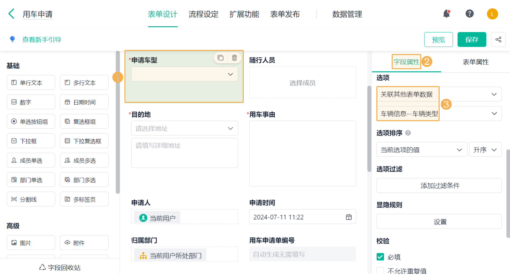The image size is (510, 276).
Task: Click the 请填写详细地址 text area
Action: [x=184, y=153]
